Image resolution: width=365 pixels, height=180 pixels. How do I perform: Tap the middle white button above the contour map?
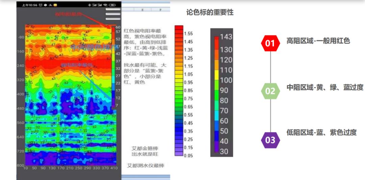click(x=113, y=14)
